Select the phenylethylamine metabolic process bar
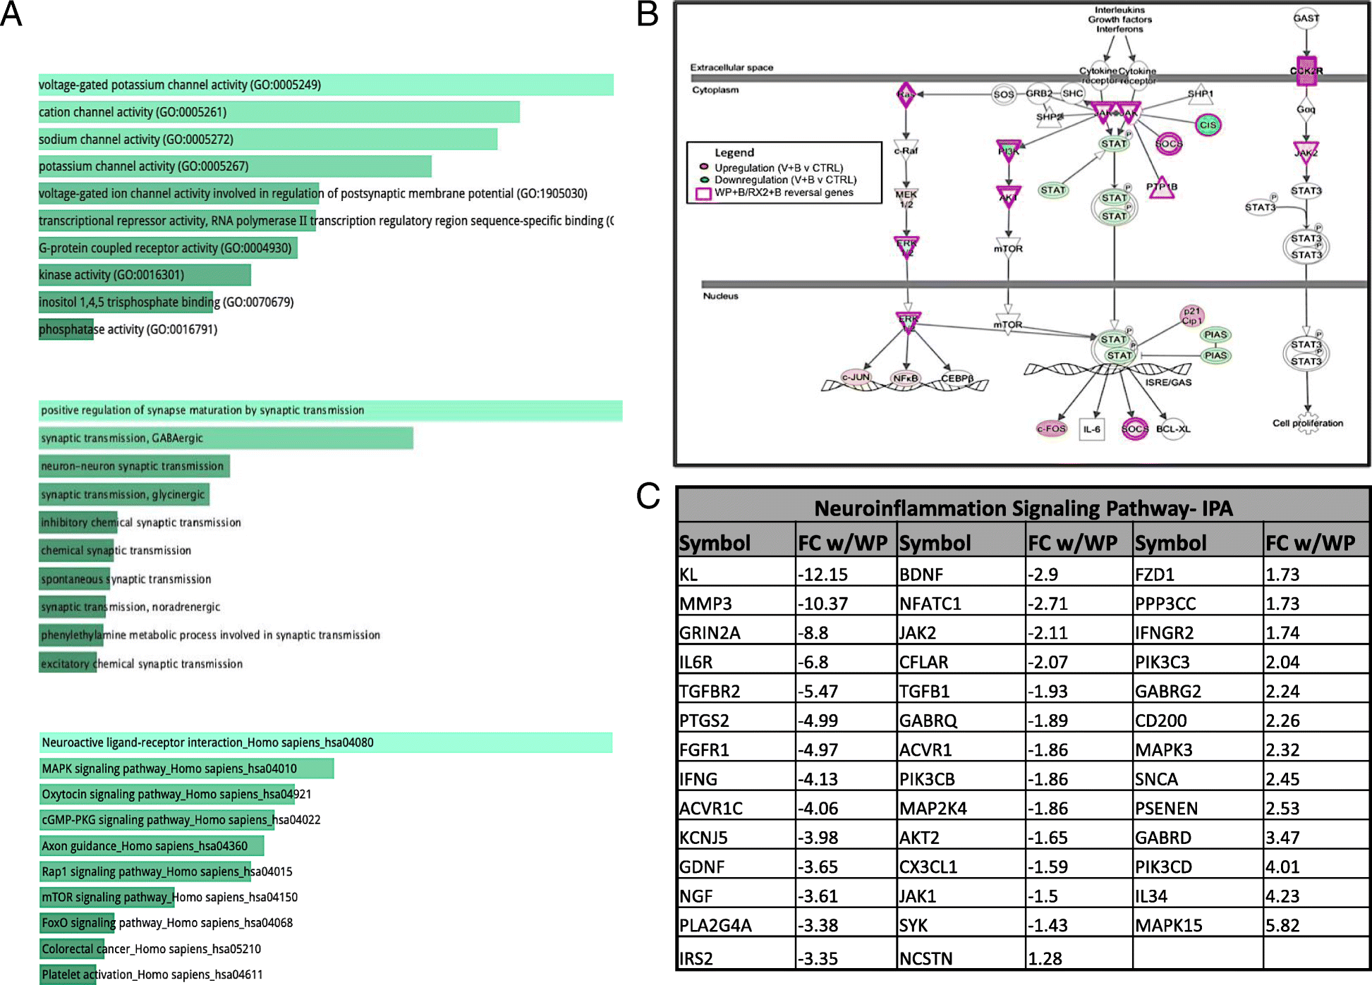This screenshot has height=985, width=1372. [x=71, y=635]
